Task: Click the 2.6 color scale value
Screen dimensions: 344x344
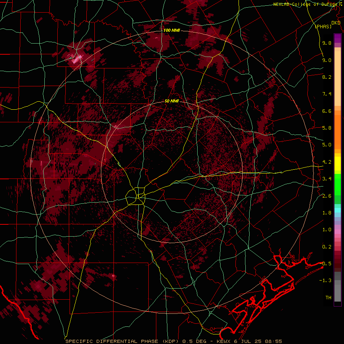Action: click(327, 196)
